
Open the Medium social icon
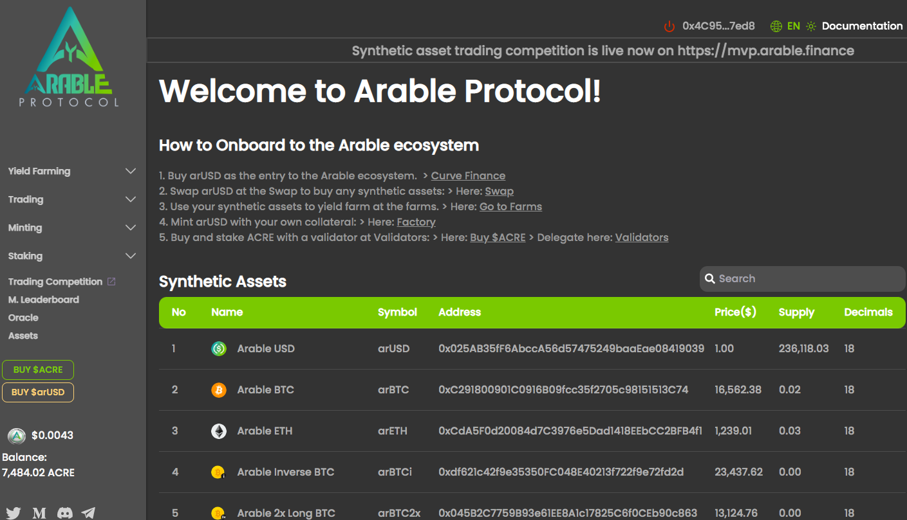(39, 513)
